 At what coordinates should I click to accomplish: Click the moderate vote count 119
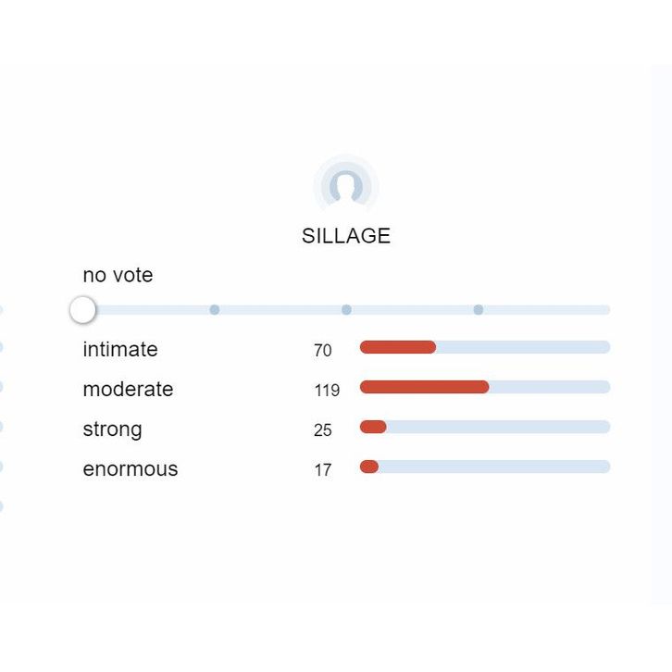(327, 391)
